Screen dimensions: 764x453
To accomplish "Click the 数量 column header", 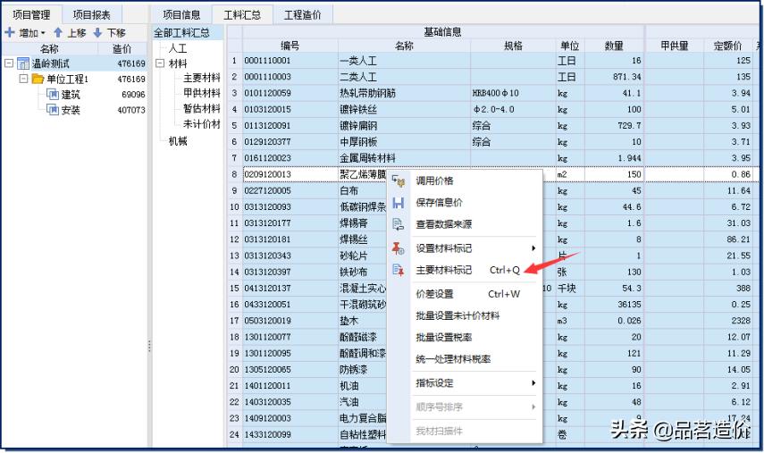I will coord(614,46).
